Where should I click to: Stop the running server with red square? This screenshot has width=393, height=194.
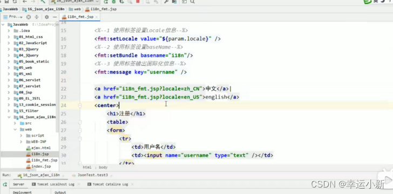[138, 2]
